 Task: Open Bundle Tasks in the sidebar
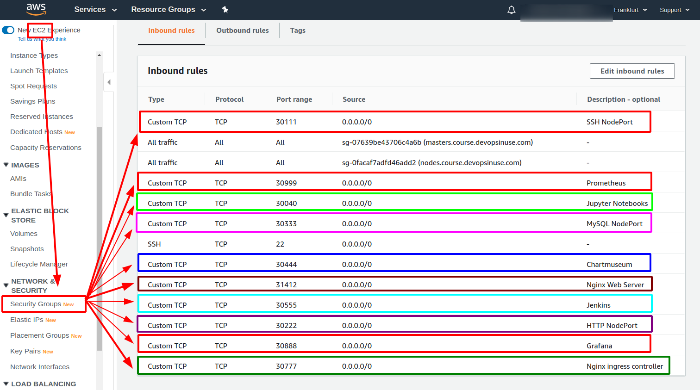point(31,194)
